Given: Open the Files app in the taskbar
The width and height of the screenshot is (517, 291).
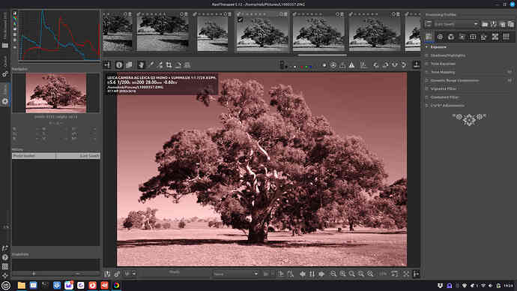Looking at the screenshot, I should (x=22, y=286).
